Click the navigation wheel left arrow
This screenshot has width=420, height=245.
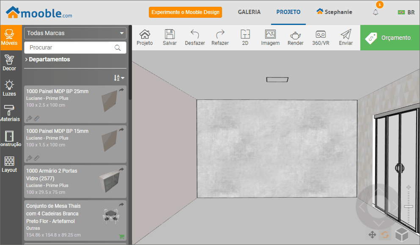pyautogui.click(x=362, y=207)
